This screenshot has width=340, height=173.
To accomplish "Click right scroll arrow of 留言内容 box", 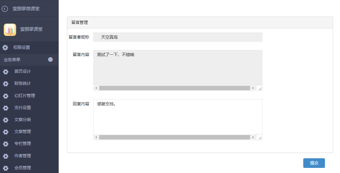I will 253,88.
